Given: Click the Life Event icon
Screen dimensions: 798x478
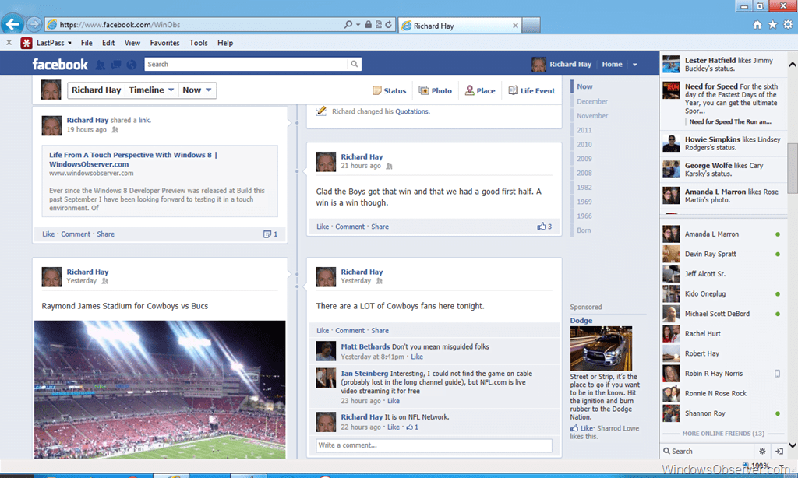Looking at the screenshot, I should [x=513, y=90].
